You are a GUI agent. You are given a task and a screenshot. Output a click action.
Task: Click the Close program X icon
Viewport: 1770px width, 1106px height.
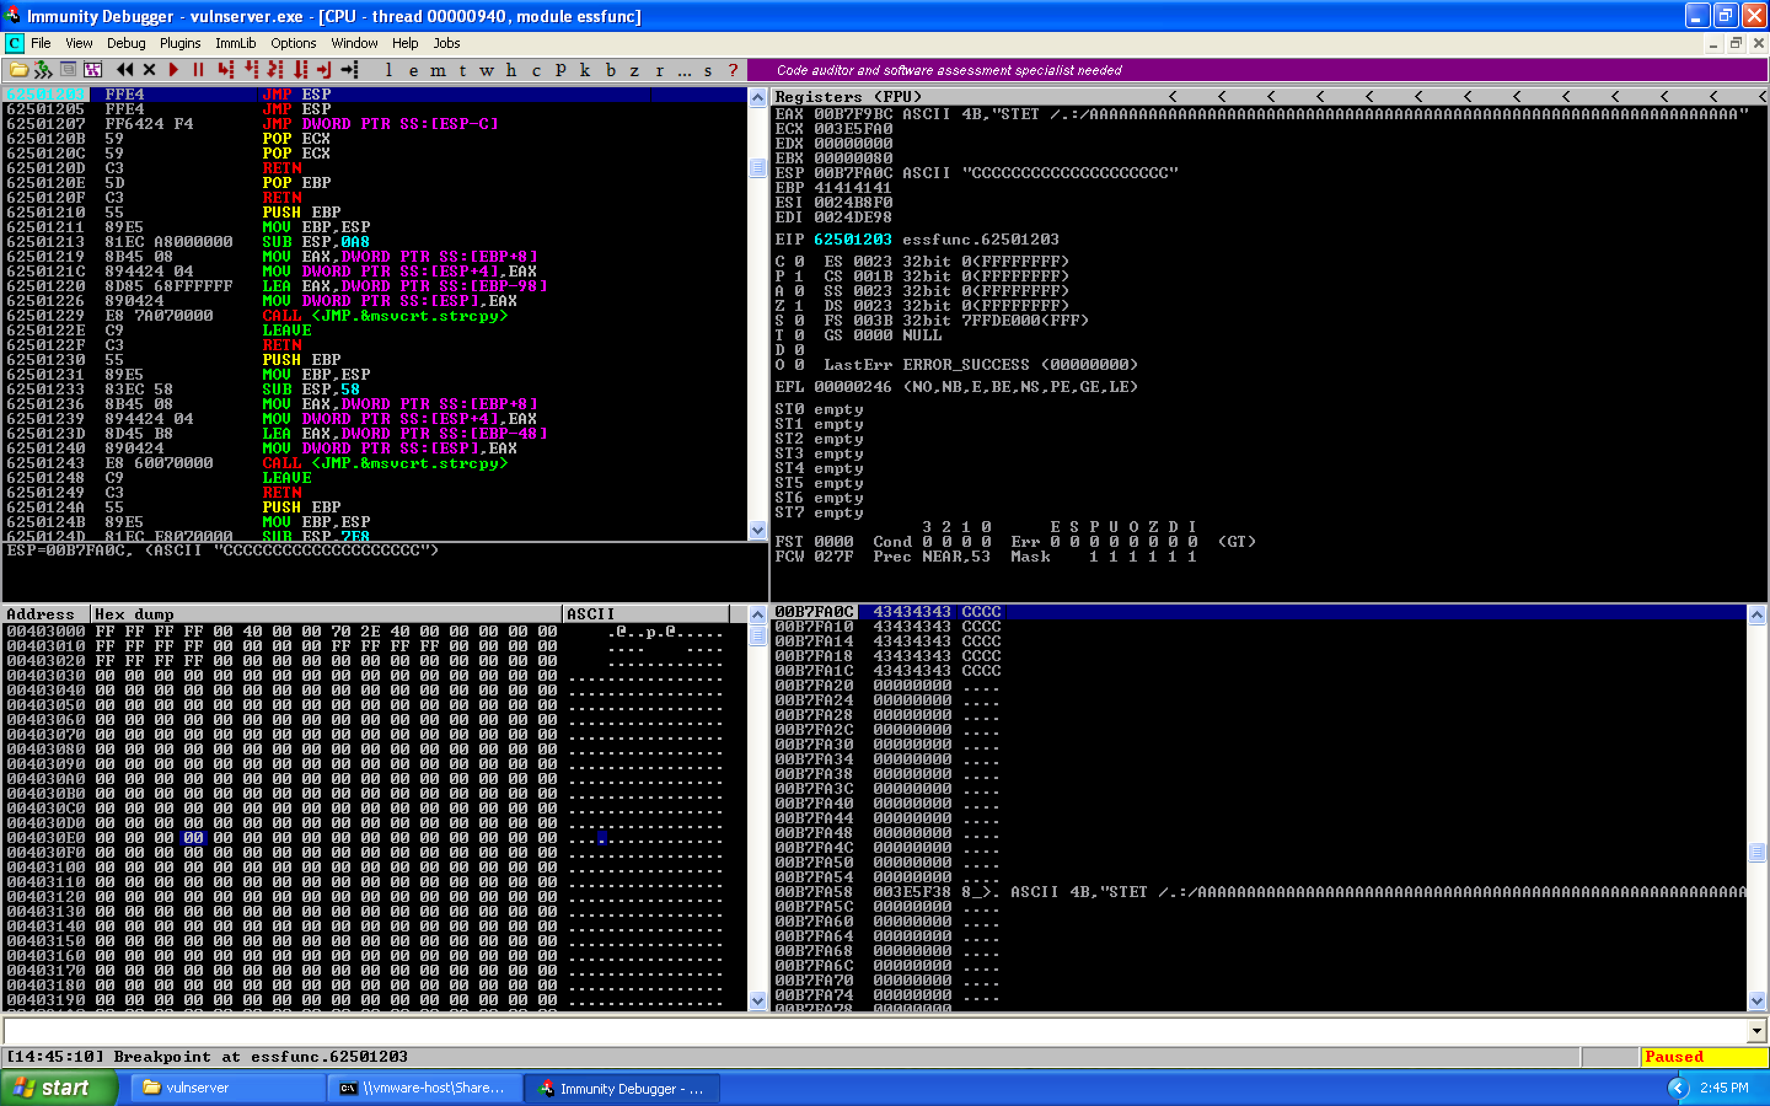(149, 70)
